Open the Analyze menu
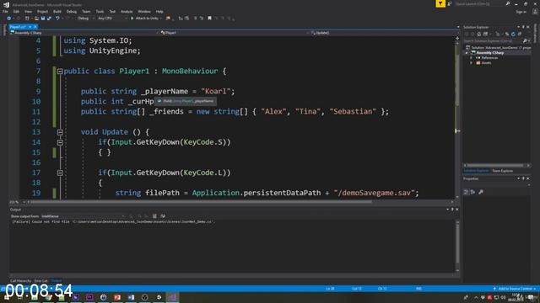This screenshot has width=540, height=303. [127, 12]
